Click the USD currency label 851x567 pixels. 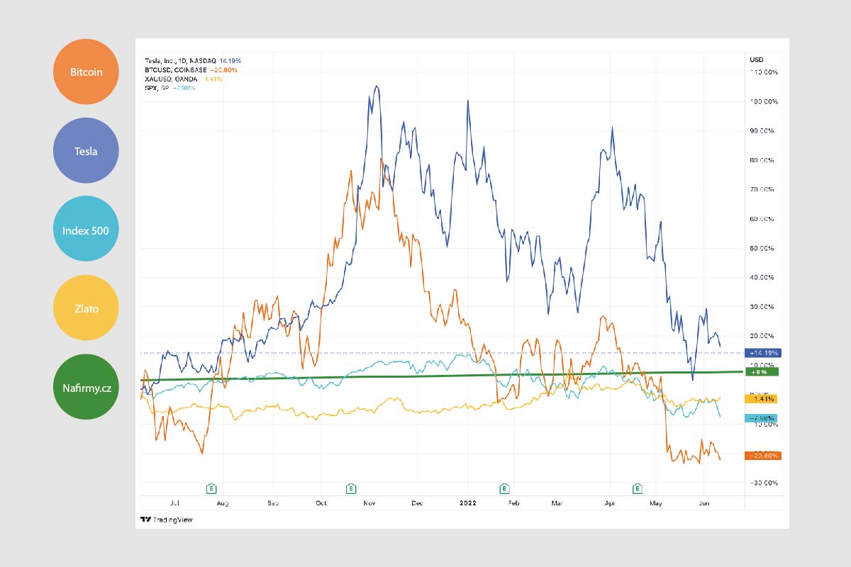pos(756,60)
